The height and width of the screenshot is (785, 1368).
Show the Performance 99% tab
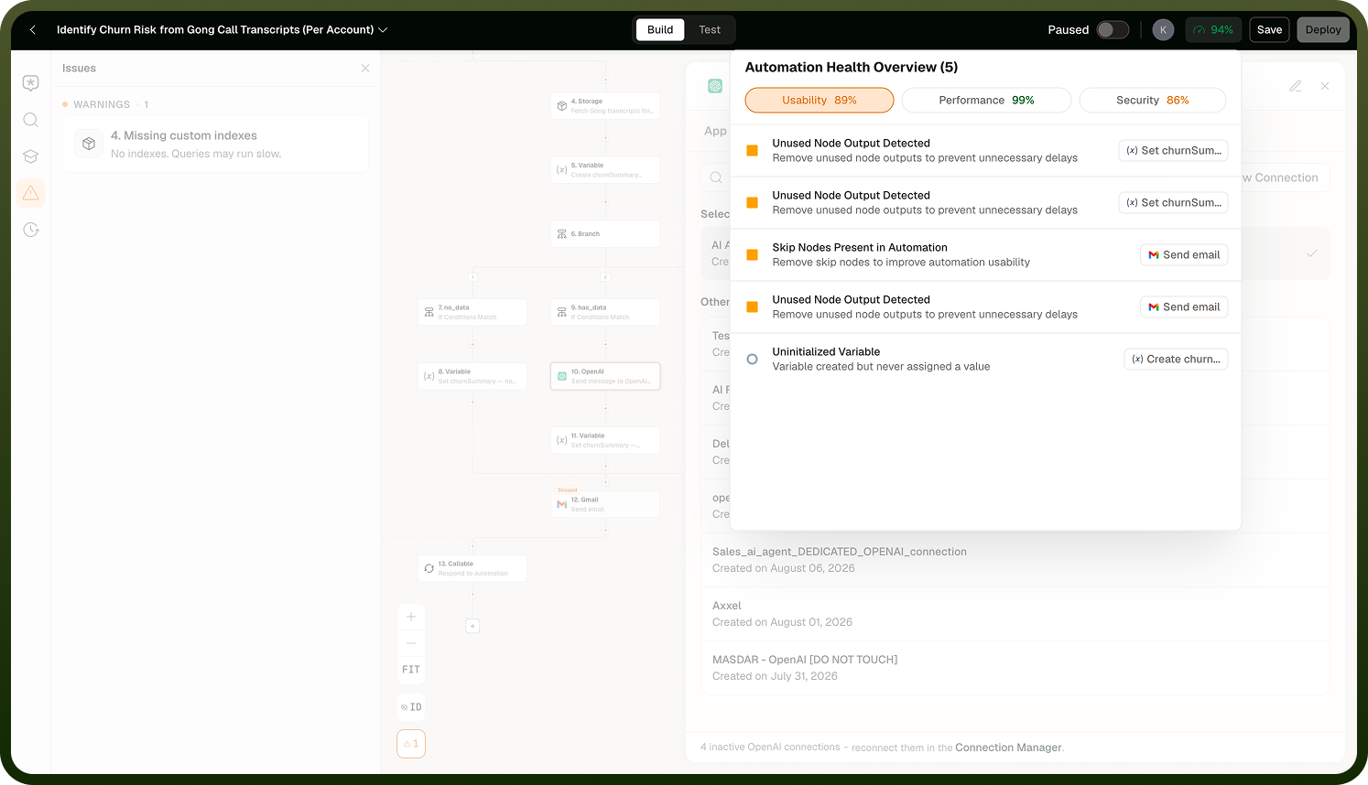pos(986,101)
